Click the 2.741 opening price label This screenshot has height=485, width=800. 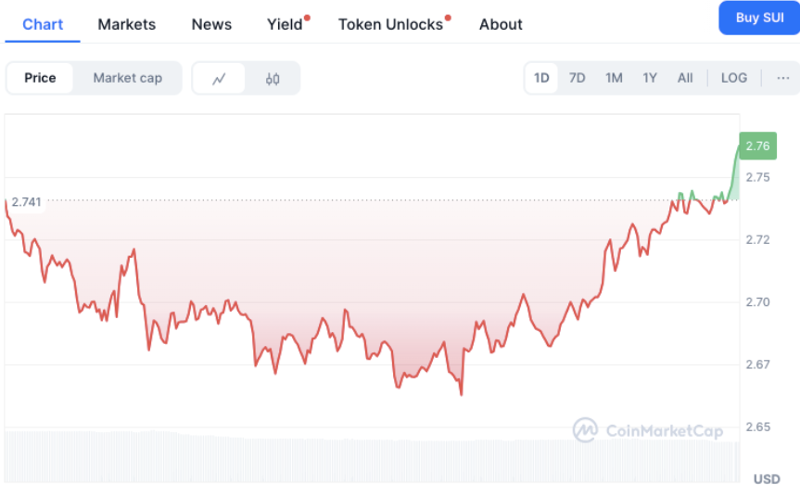[26, 202]
